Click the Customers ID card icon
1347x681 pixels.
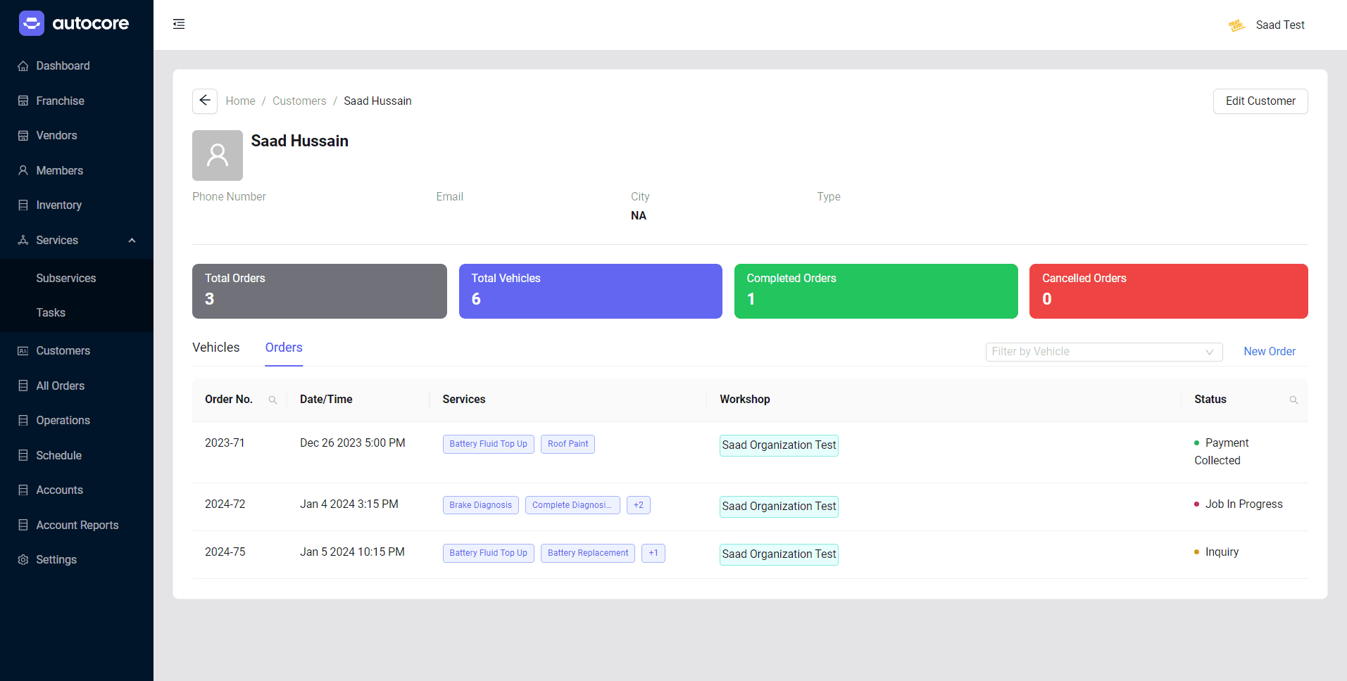[x=23, y=350]
